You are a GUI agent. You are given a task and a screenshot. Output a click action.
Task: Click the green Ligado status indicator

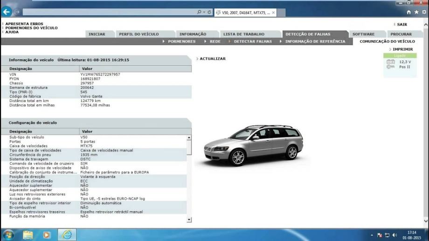(400, 55)
